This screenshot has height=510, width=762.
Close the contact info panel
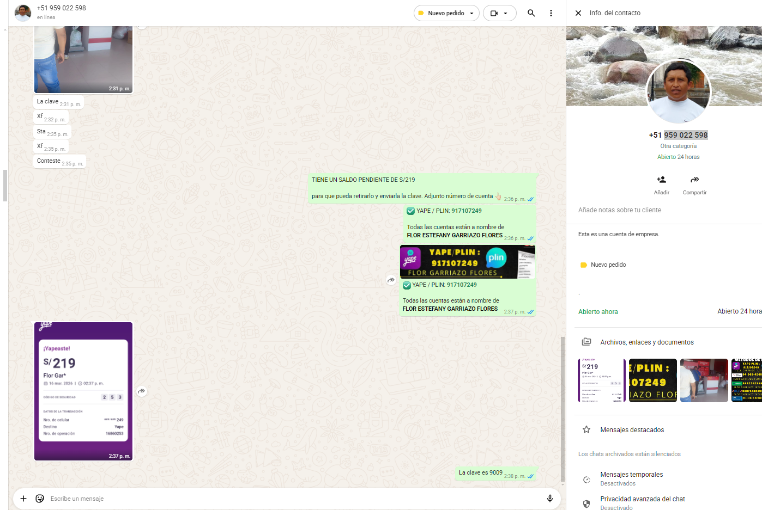pyautogui.click(x=578, y=13)
